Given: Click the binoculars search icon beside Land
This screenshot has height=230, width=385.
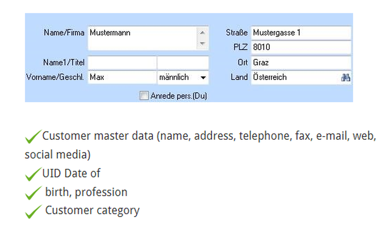Looking at the screenshot, I should pos(345,77).
